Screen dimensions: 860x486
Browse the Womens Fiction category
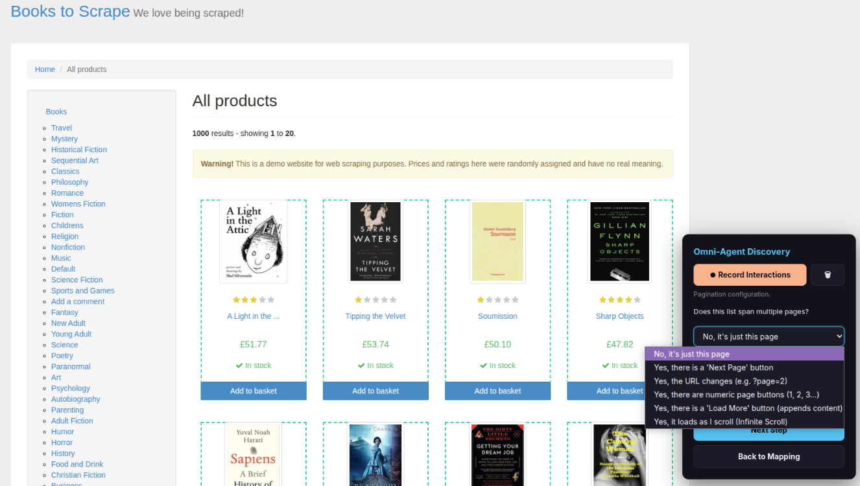coord(78,204)
